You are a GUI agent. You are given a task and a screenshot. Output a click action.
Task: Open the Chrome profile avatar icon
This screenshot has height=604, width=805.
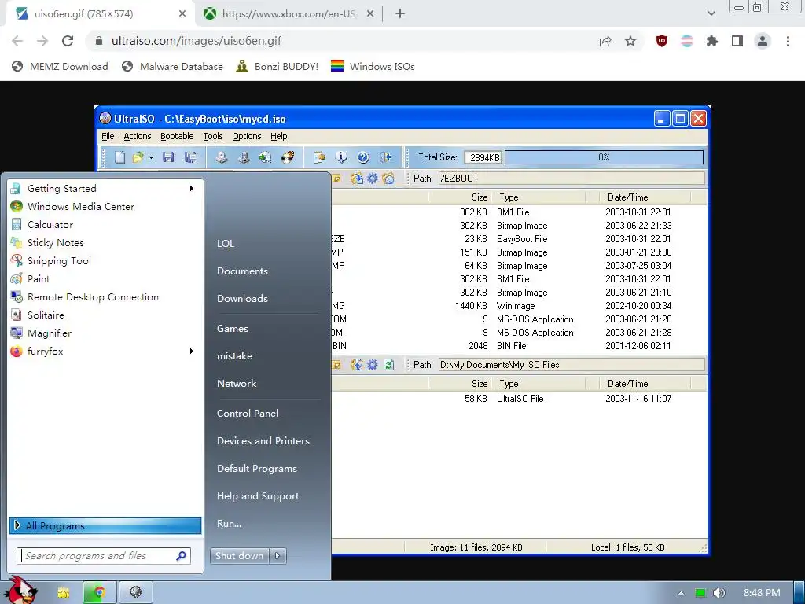click(763, 41)
